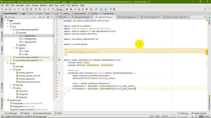
Task: Click the CRLF line separator status entry
Action: coord(158,116)
